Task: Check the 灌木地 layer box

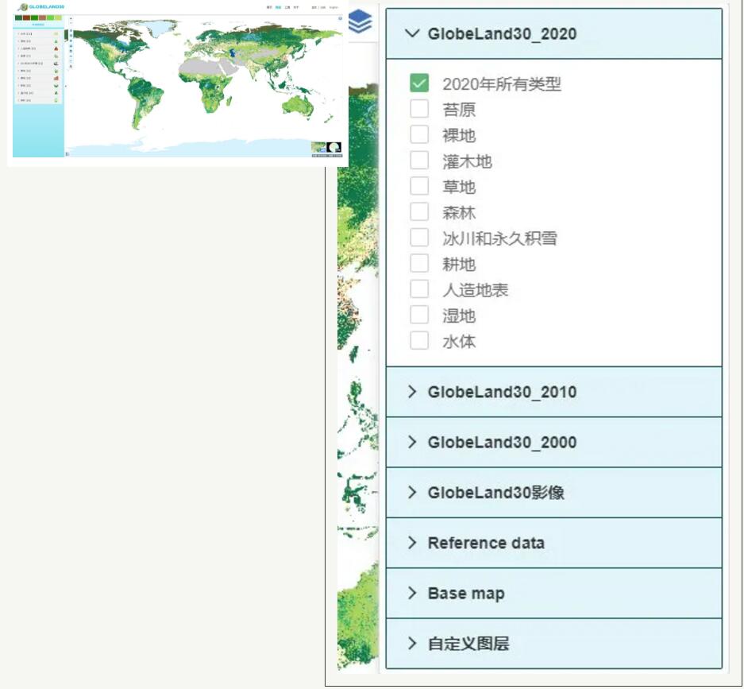Action: click(x=419, y=161)
